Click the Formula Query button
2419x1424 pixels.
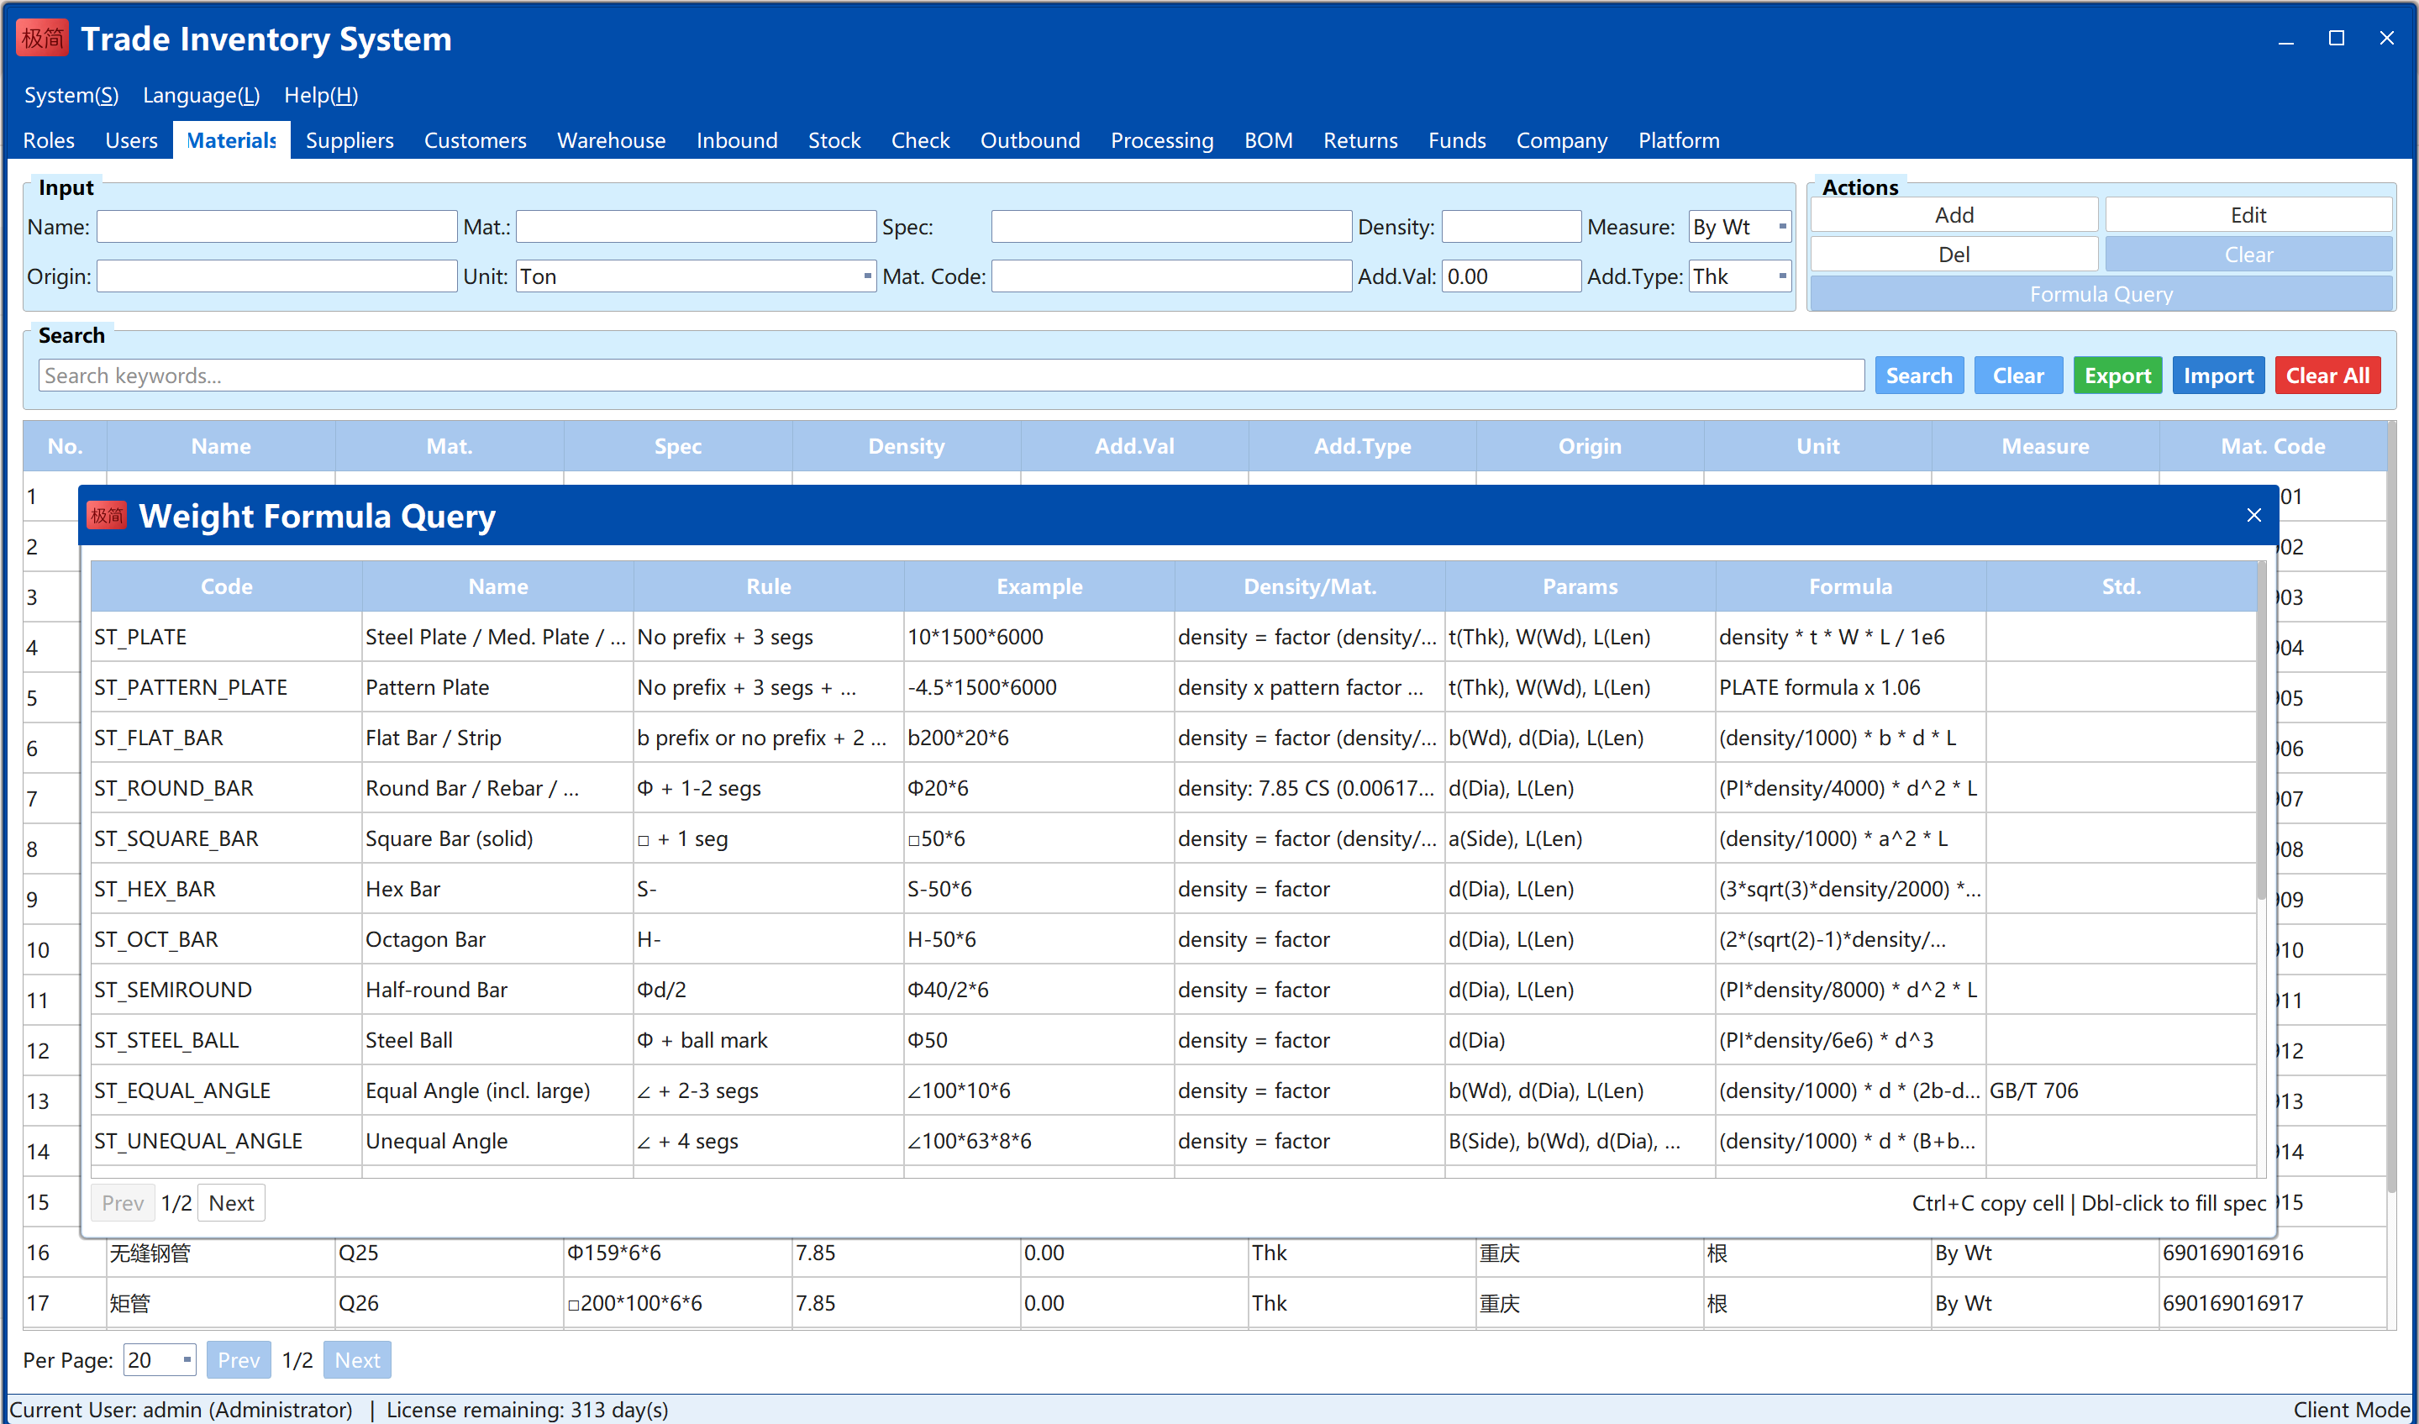pyautogui.click(x=2101, y=294)
